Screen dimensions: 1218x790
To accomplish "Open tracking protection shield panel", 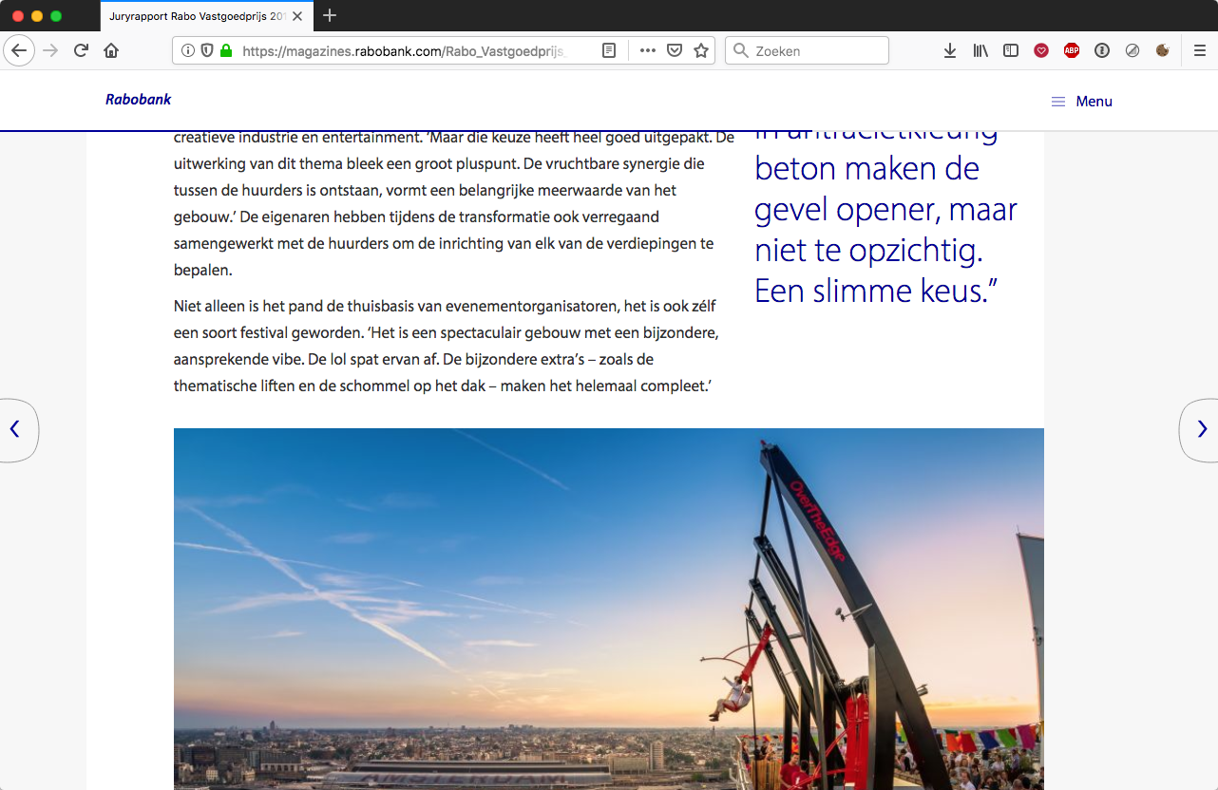I will (207, 51).
